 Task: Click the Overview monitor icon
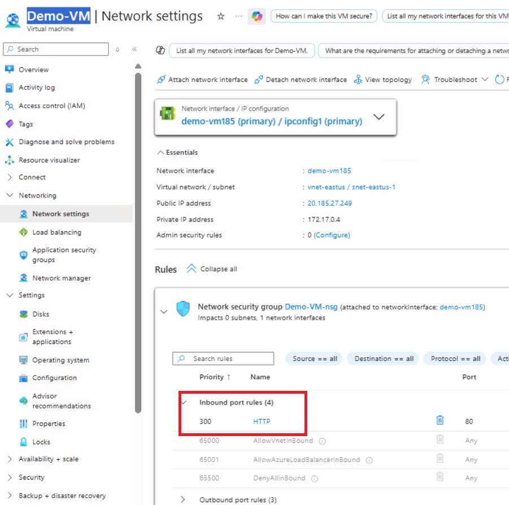tap(10, 69)
